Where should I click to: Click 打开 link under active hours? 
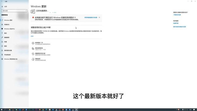point(32,36)
